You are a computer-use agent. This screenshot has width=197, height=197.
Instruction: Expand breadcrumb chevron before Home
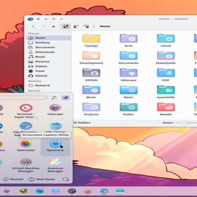tap(94, 27)
